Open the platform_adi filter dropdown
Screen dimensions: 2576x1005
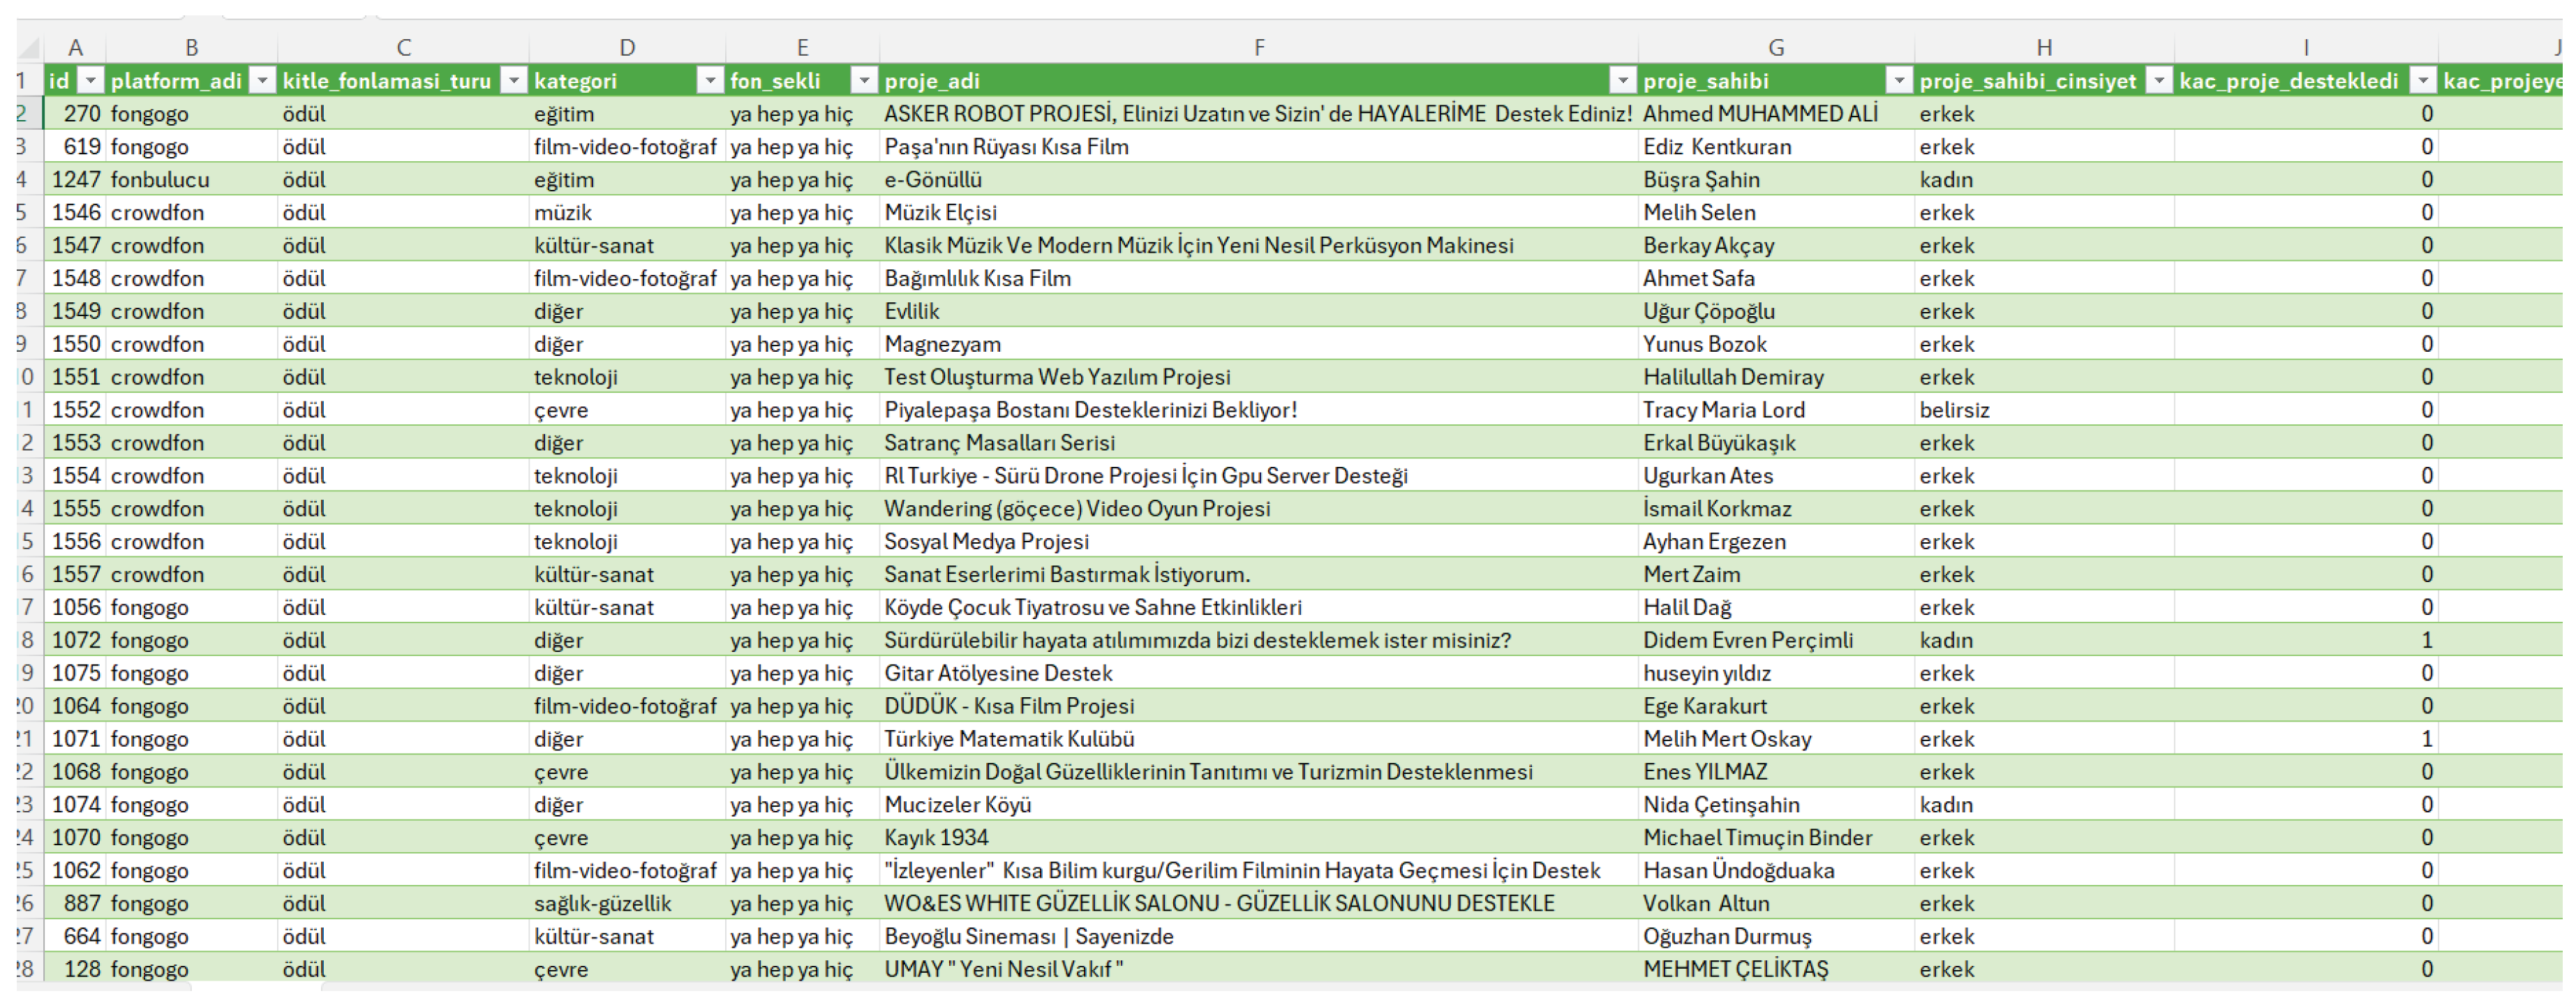(262, 81)
